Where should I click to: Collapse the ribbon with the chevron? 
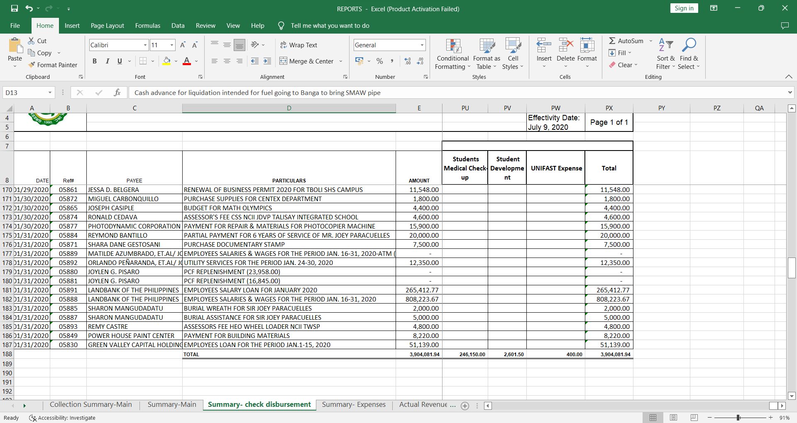789,77
